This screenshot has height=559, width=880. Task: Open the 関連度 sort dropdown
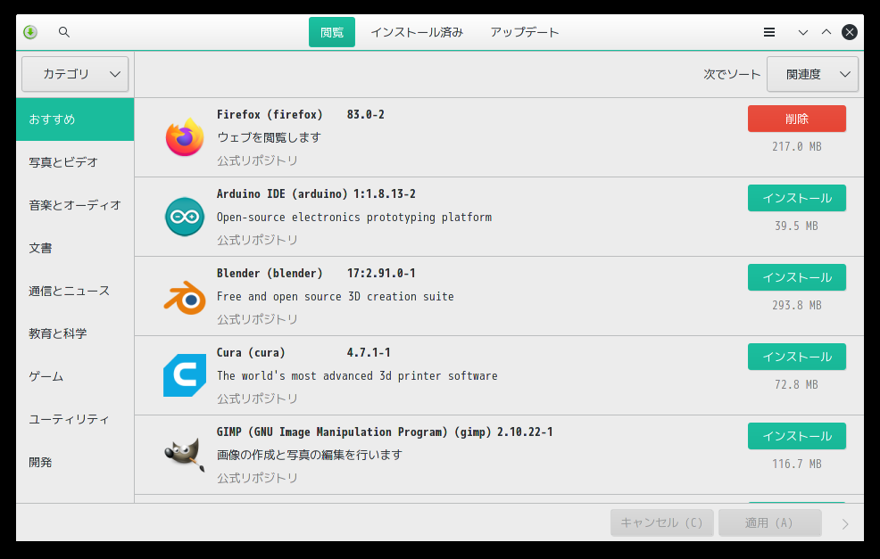point(812,74)
